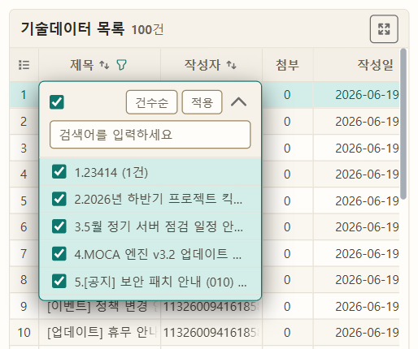This screenshot has height=349, width=418.
Task: Open fullscreen expand icon for the list
Action: pyautogui.click(x=384, y=29)
